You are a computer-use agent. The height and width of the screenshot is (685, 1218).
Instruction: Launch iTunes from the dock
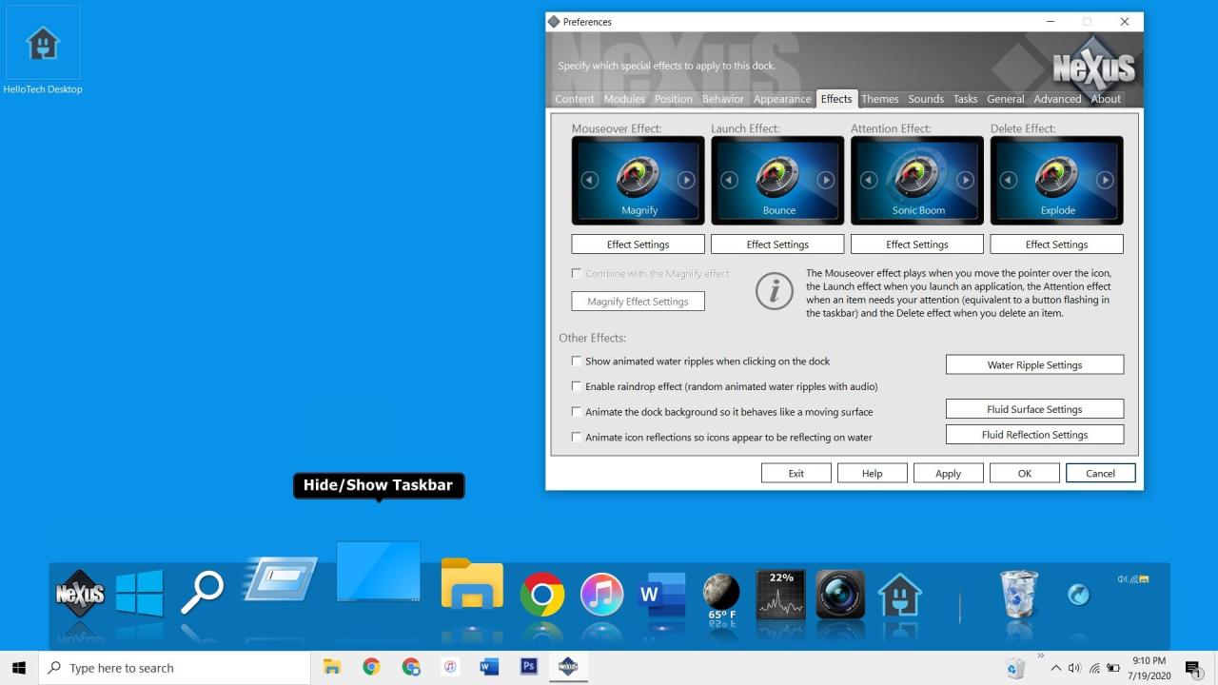coord(601,595)
